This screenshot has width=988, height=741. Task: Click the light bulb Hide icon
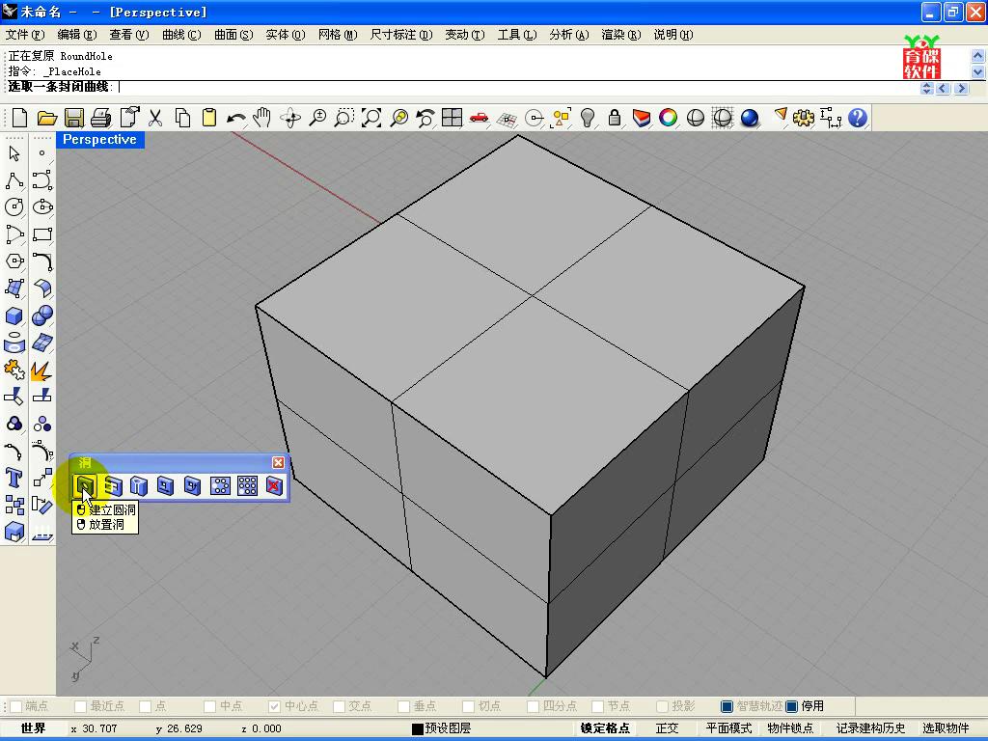point(588,118)
